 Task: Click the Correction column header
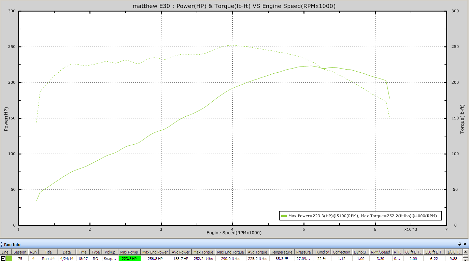(x=341, y=252)
